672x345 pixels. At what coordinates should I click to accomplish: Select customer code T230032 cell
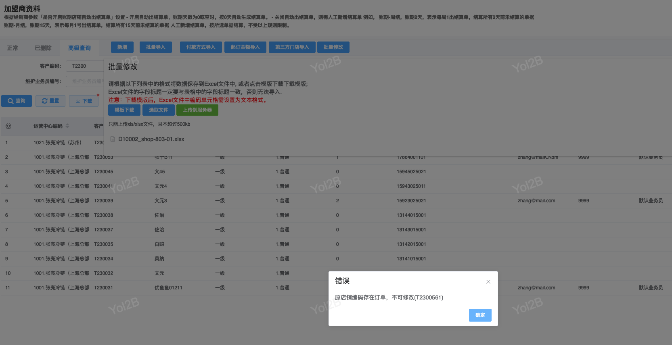(x=104, y=273)
